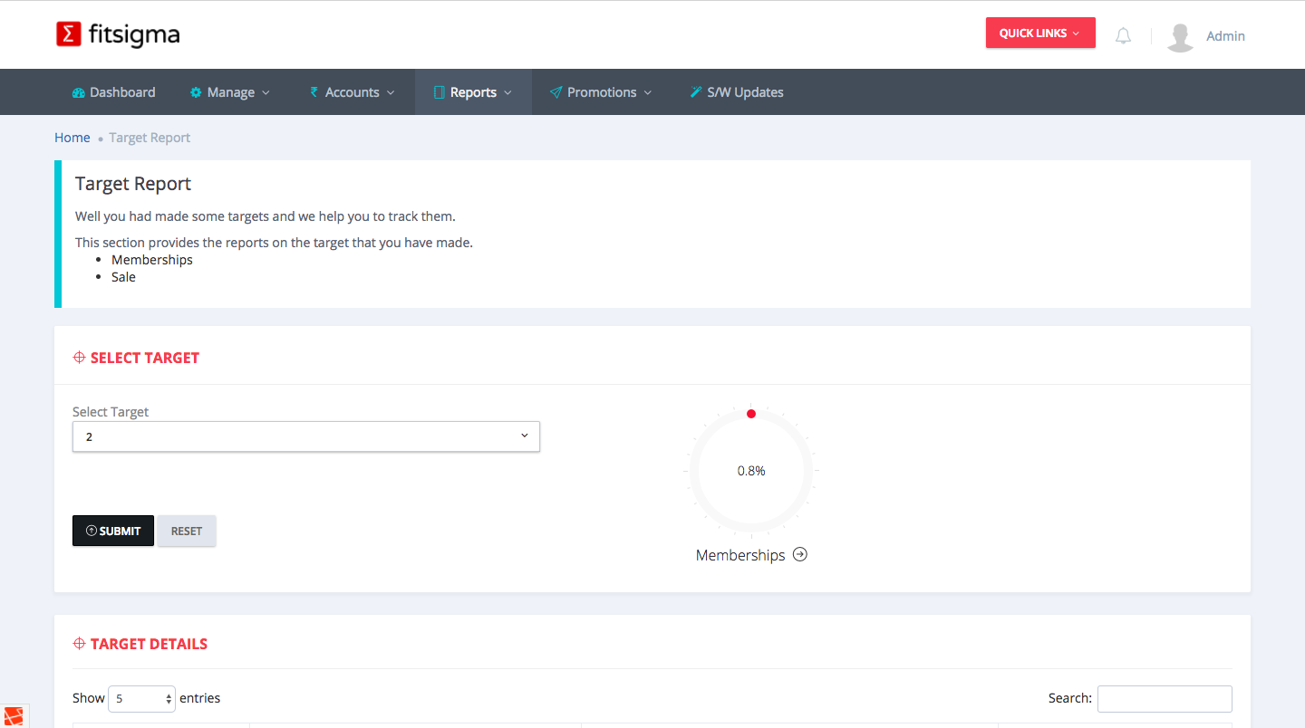Open the Reports menu

click(473, 92)
